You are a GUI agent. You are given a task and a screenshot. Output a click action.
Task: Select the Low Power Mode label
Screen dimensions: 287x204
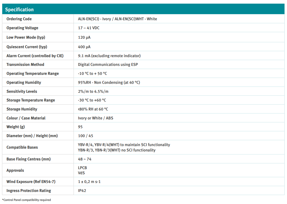point(26,37)
